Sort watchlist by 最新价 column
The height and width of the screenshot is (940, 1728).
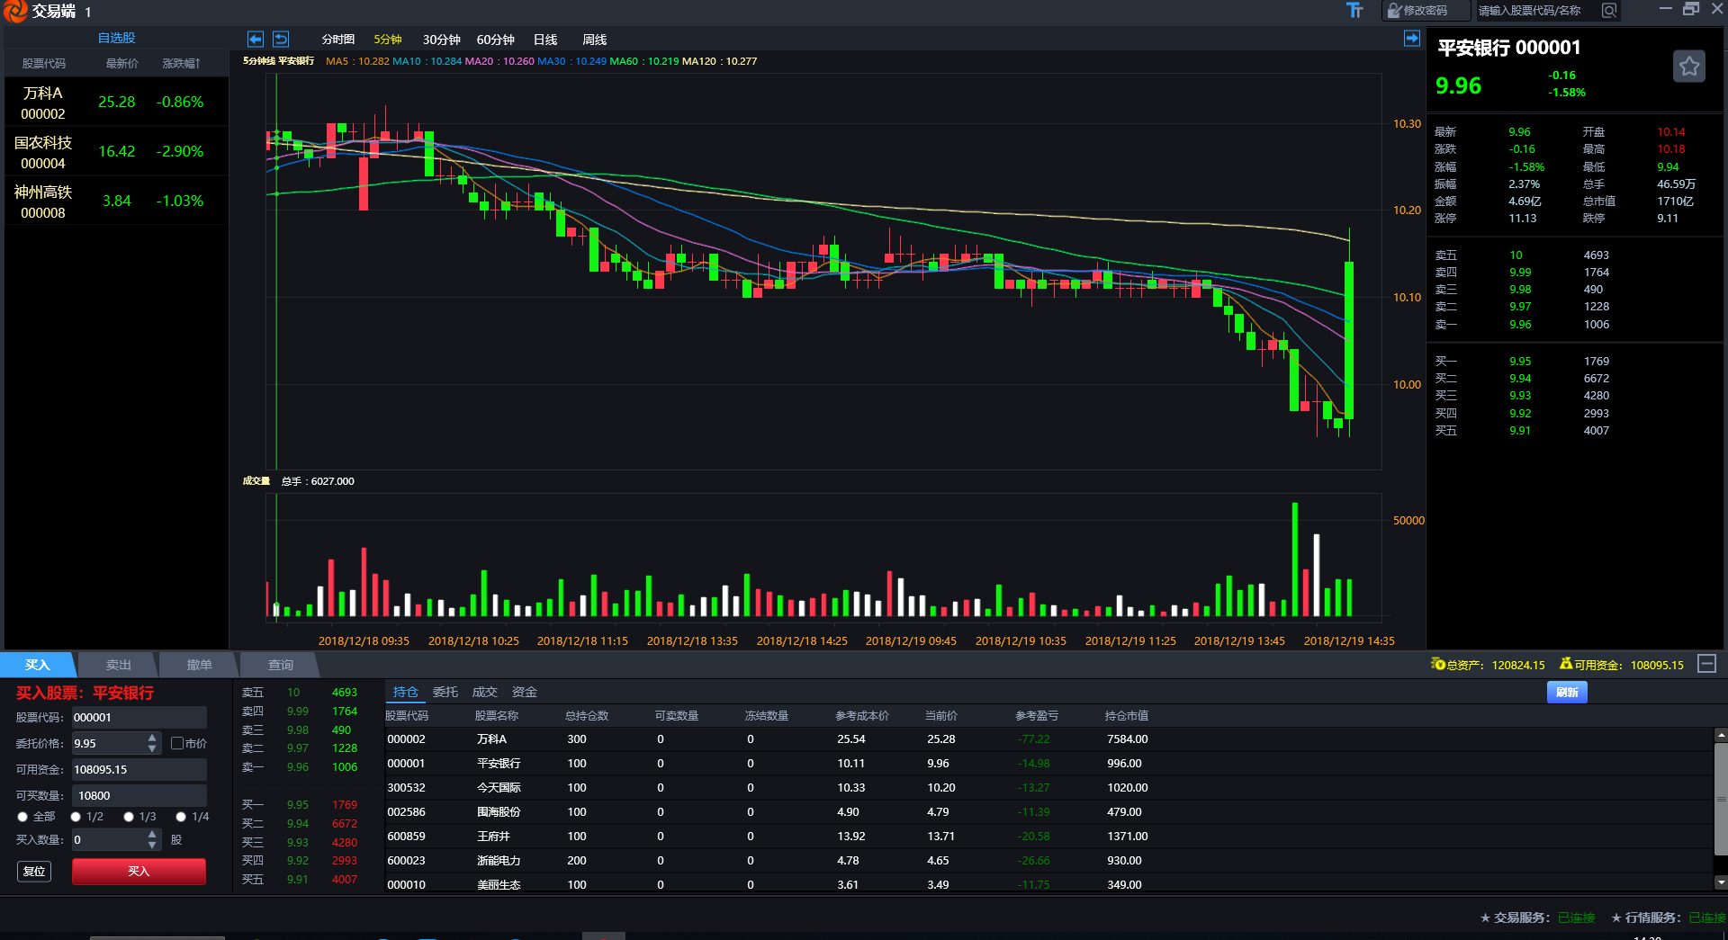coord(121,64)
